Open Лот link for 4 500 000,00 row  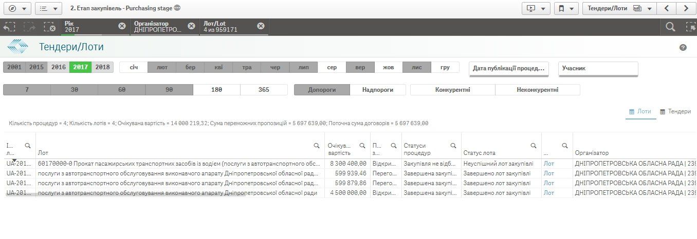(x=548, y=193)
